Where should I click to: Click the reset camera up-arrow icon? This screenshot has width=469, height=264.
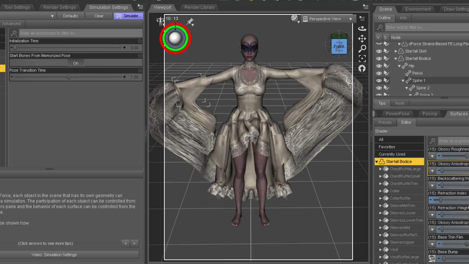(362, 68)
